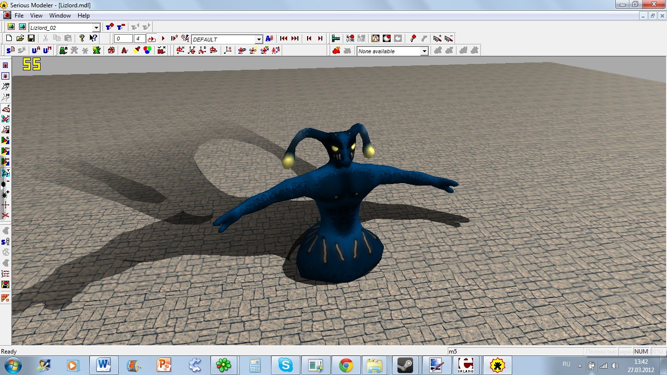Click the red play animation arrow
This screenshot has width=667, height=375.
(x=163, y=39)
